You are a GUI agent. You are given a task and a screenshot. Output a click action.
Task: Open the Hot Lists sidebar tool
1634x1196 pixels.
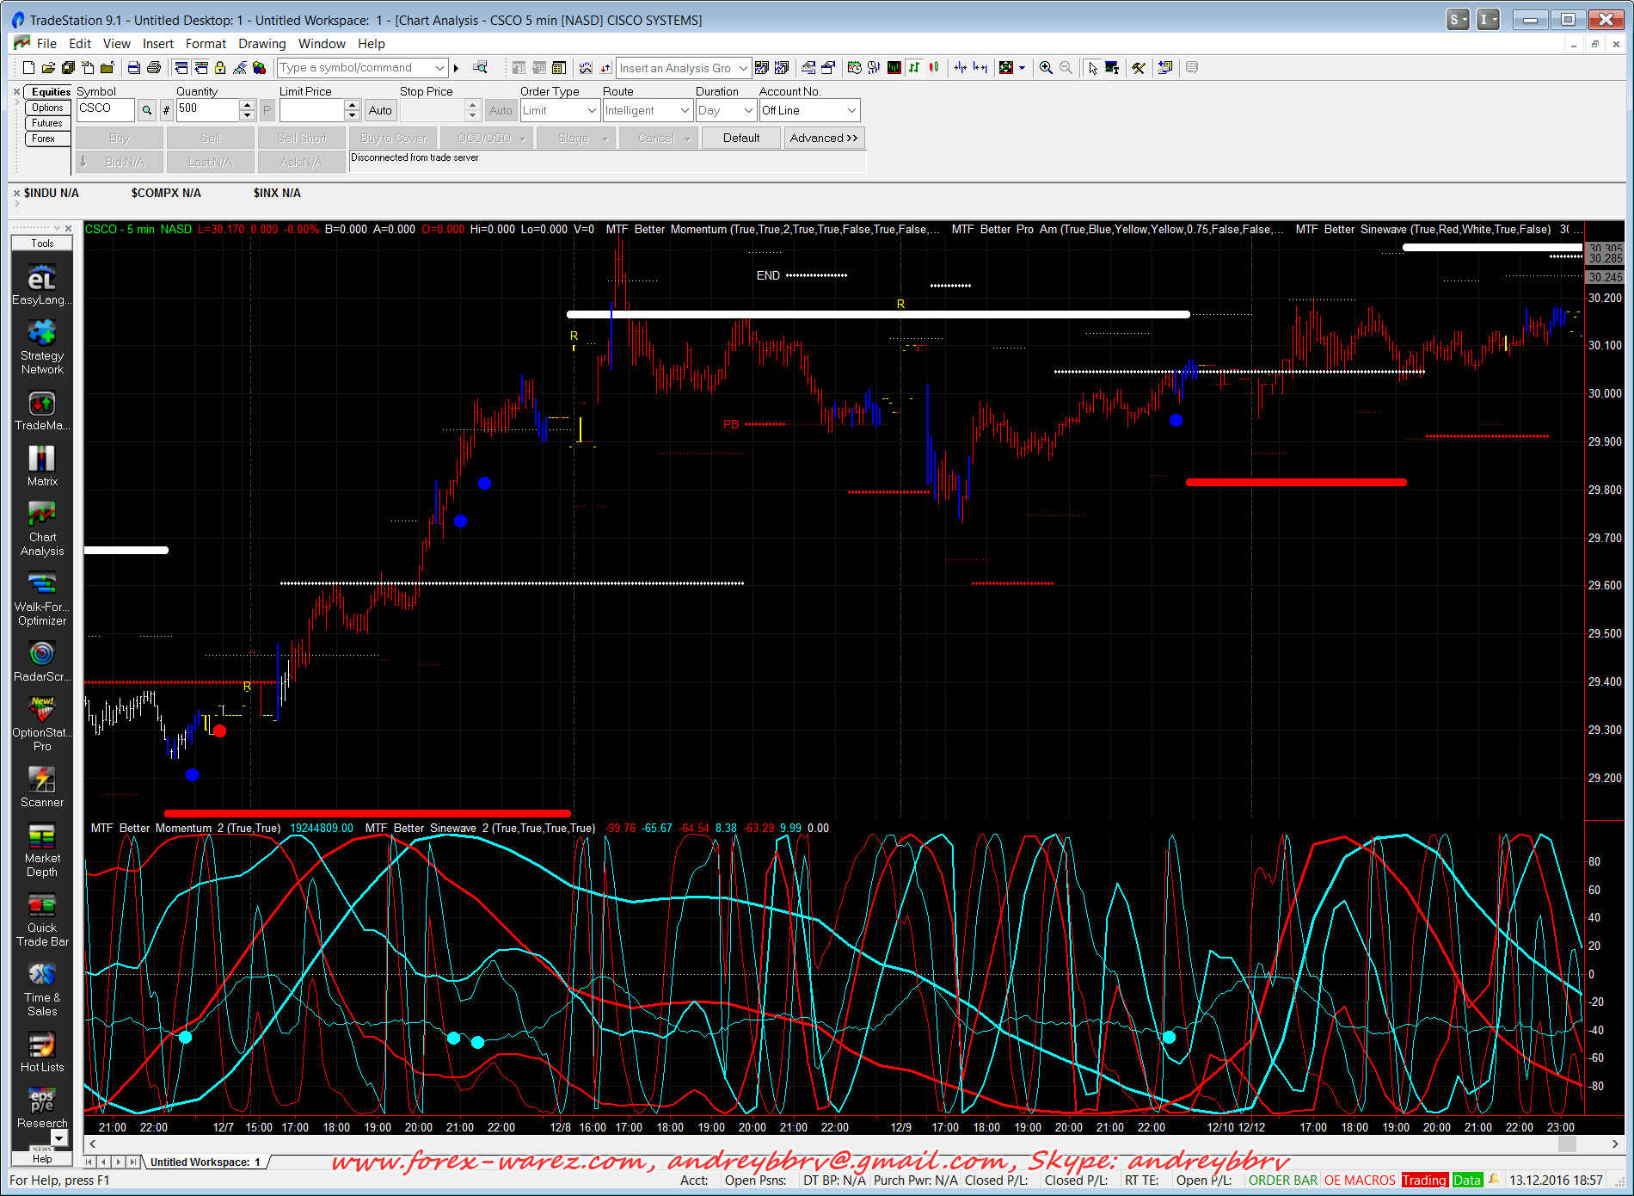pyautogui.click(x=41, y=1051)
